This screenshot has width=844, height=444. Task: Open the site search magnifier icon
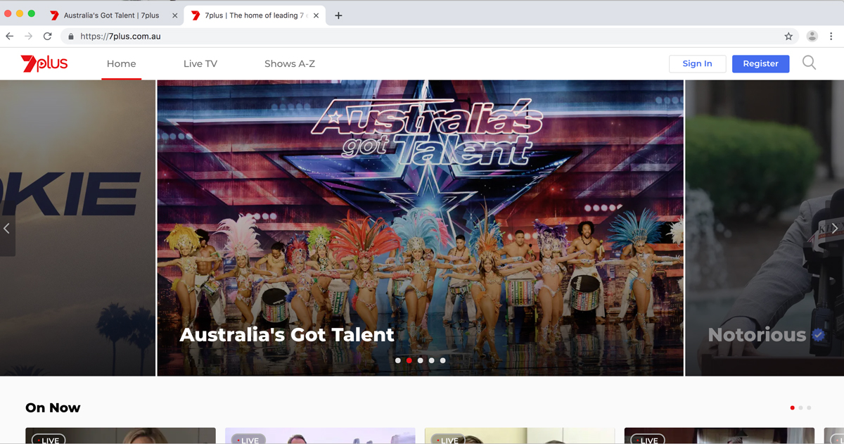pyautogui.click(x=809, y=63)
